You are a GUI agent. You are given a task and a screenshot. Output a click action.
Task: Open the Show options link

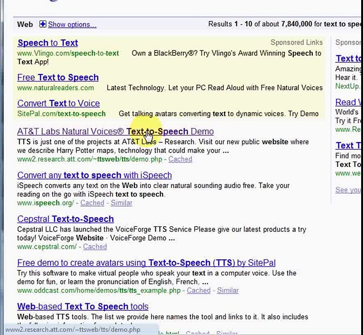[x=72, y=25]
